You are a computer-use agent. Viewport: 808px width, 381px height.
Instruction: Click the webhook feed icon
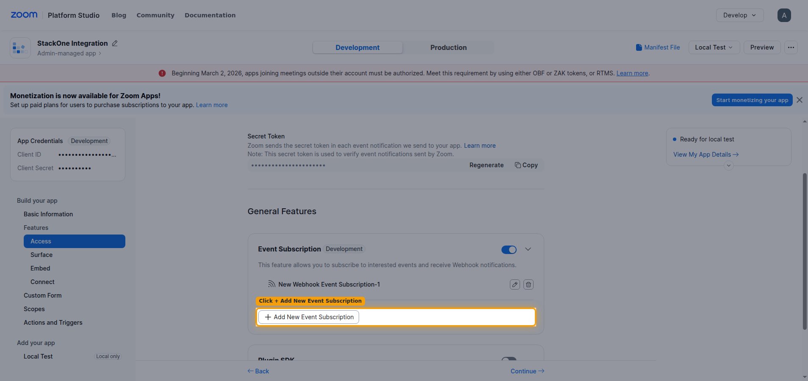click(x=272, y=284)
